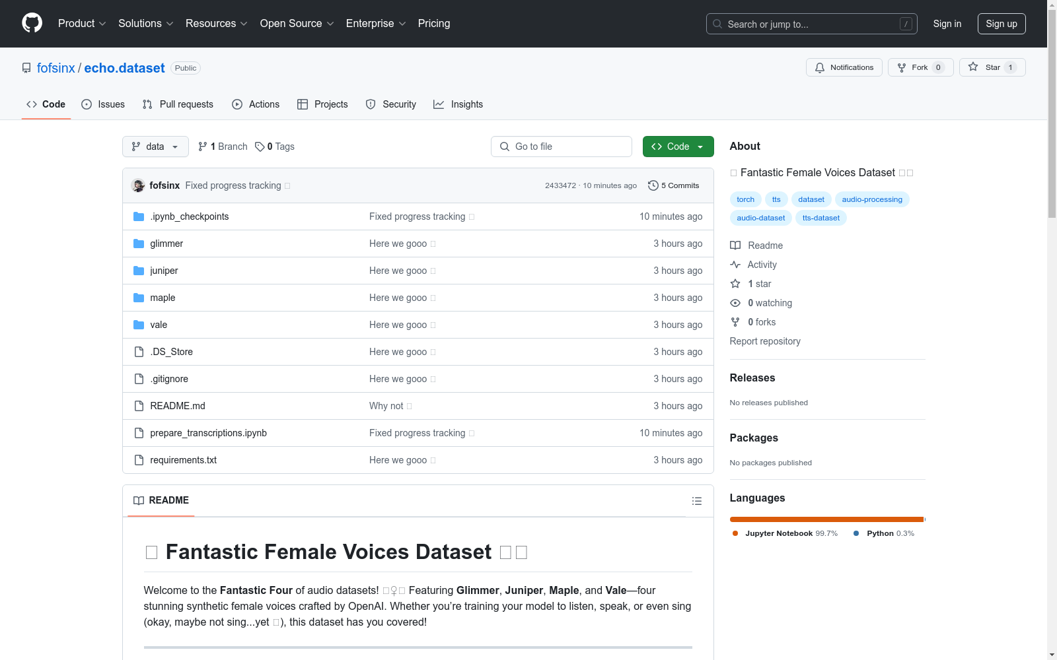This screenshot has width=1057, height=660.
Task: View the 1 star stargazers link
Action: point(751,284)
